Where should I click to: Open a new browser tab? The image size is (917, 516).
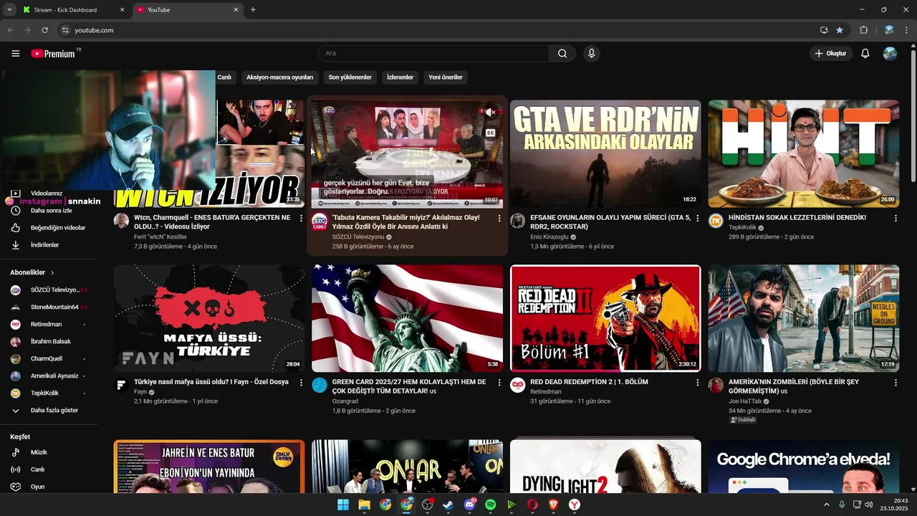point(253,10)
